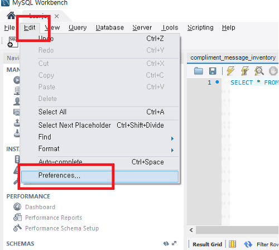Choose Undo from Edit menu
This screenshot has height=250, width=279.
tap(100, 39)
